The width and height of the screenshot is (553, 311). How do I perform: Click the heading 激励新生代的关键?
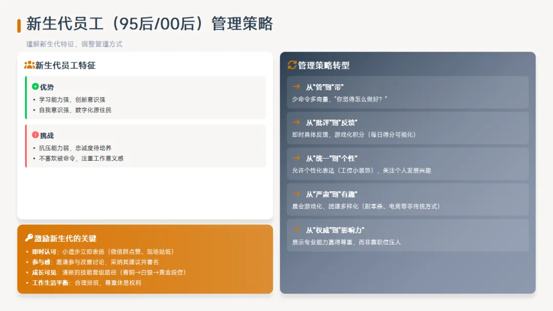pos(65,238)
